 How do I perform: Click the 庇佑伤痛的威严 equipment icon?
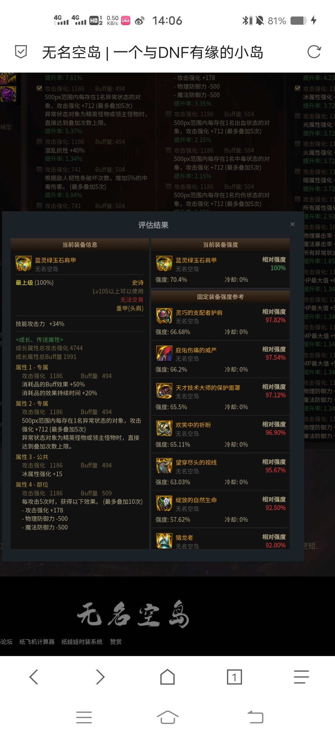[x=164, y=354]
